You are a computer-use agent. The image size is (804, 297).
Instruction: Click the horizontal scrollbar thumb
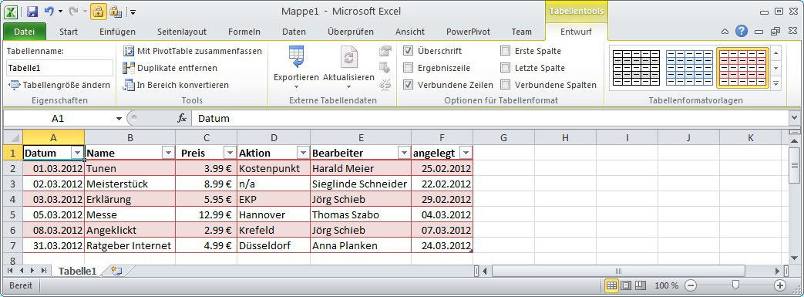tap(618, 271)
